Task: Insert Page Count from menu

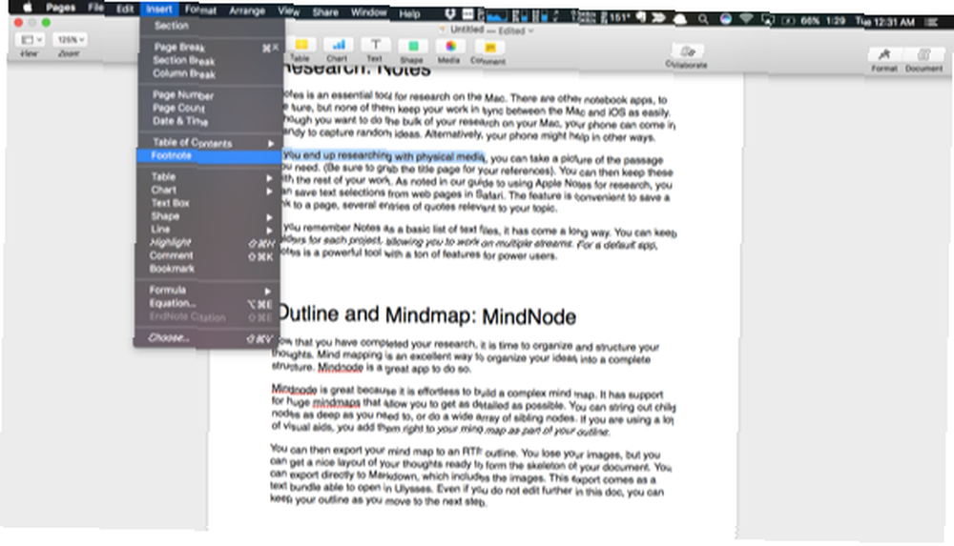Action: (210, 109)
